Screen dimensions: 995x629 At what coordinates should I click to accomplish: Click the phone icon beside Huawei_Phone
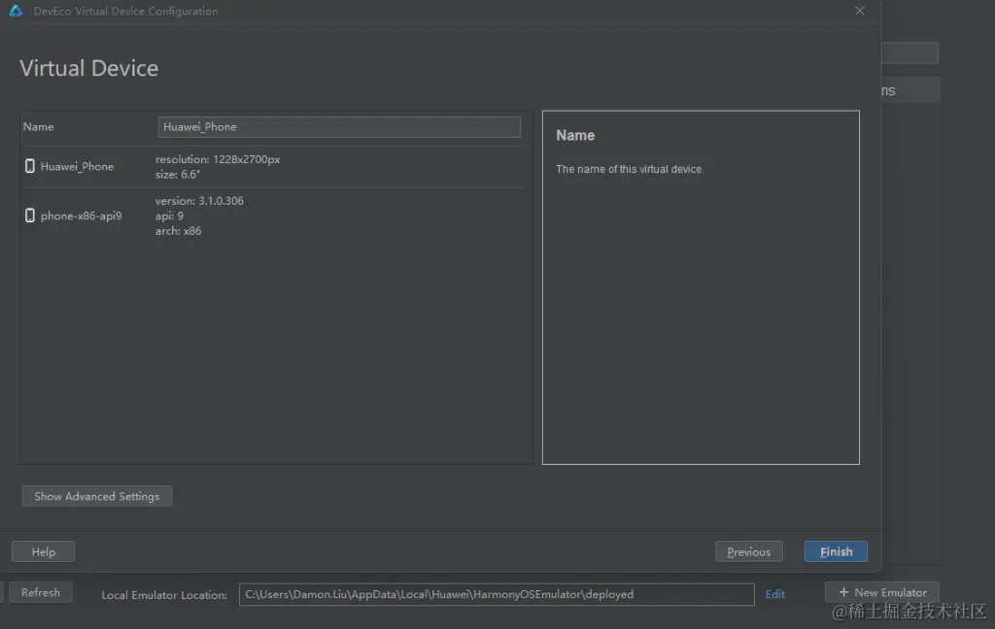30,166
